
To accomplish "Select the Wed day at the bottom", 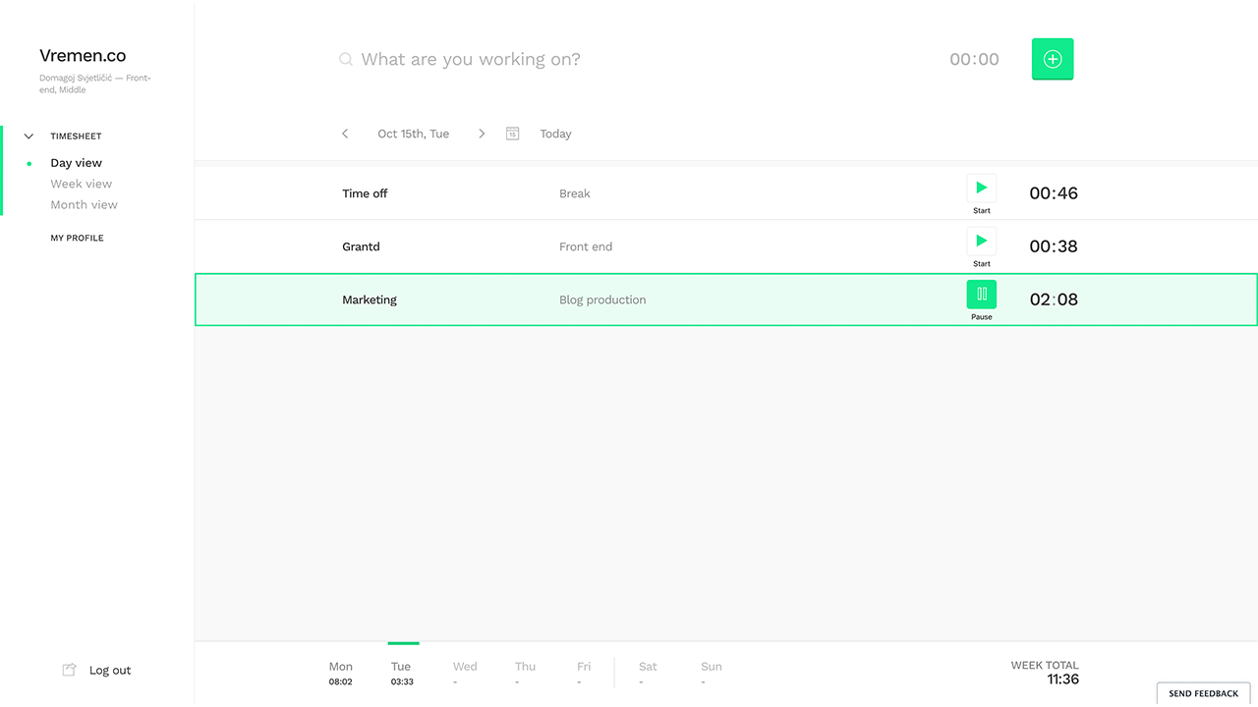I will click(x=464, y=672).
